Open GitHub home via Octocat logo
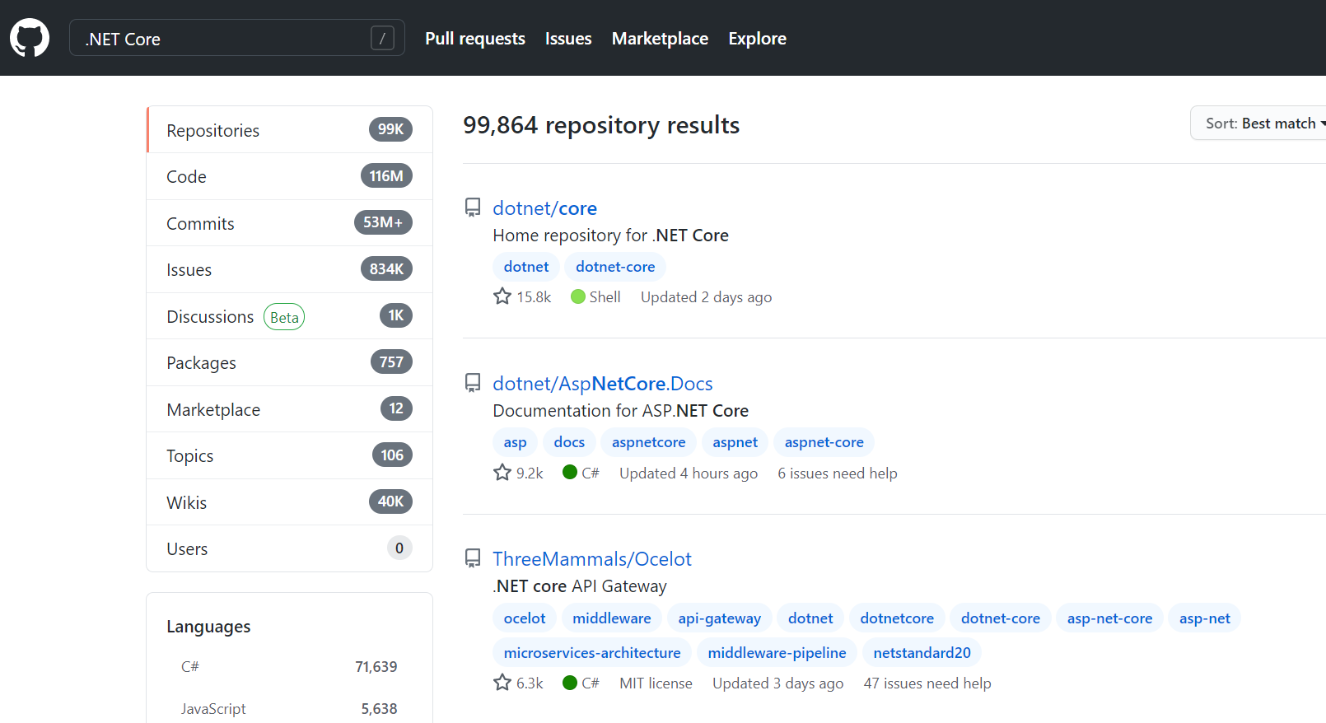The image size is (1326, 723). pyautogui.click(x=30, y=38)
